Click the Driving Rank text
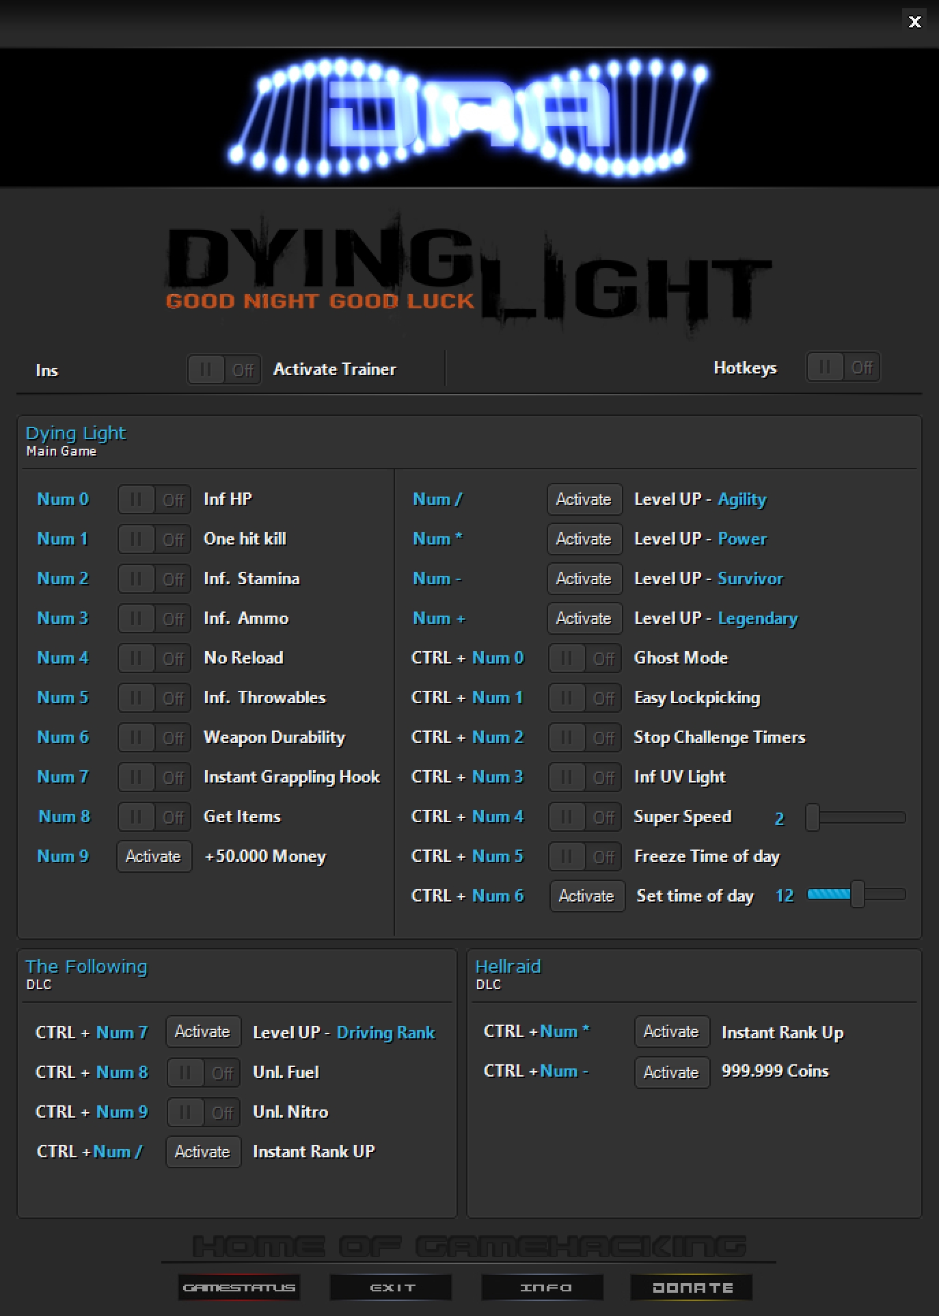 tap(385, 1032)
